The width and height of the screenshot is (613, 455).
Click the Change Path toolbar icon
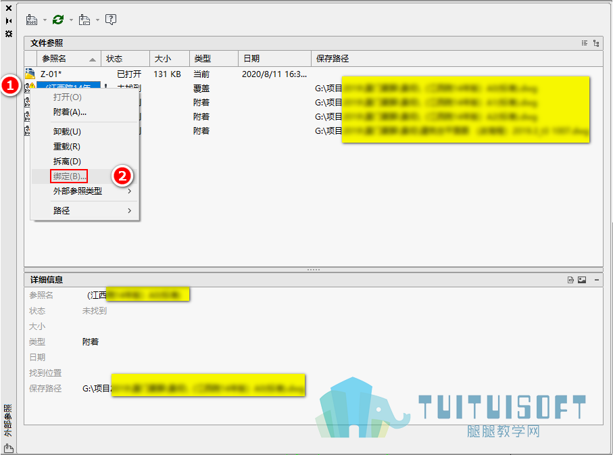(84, 20)
